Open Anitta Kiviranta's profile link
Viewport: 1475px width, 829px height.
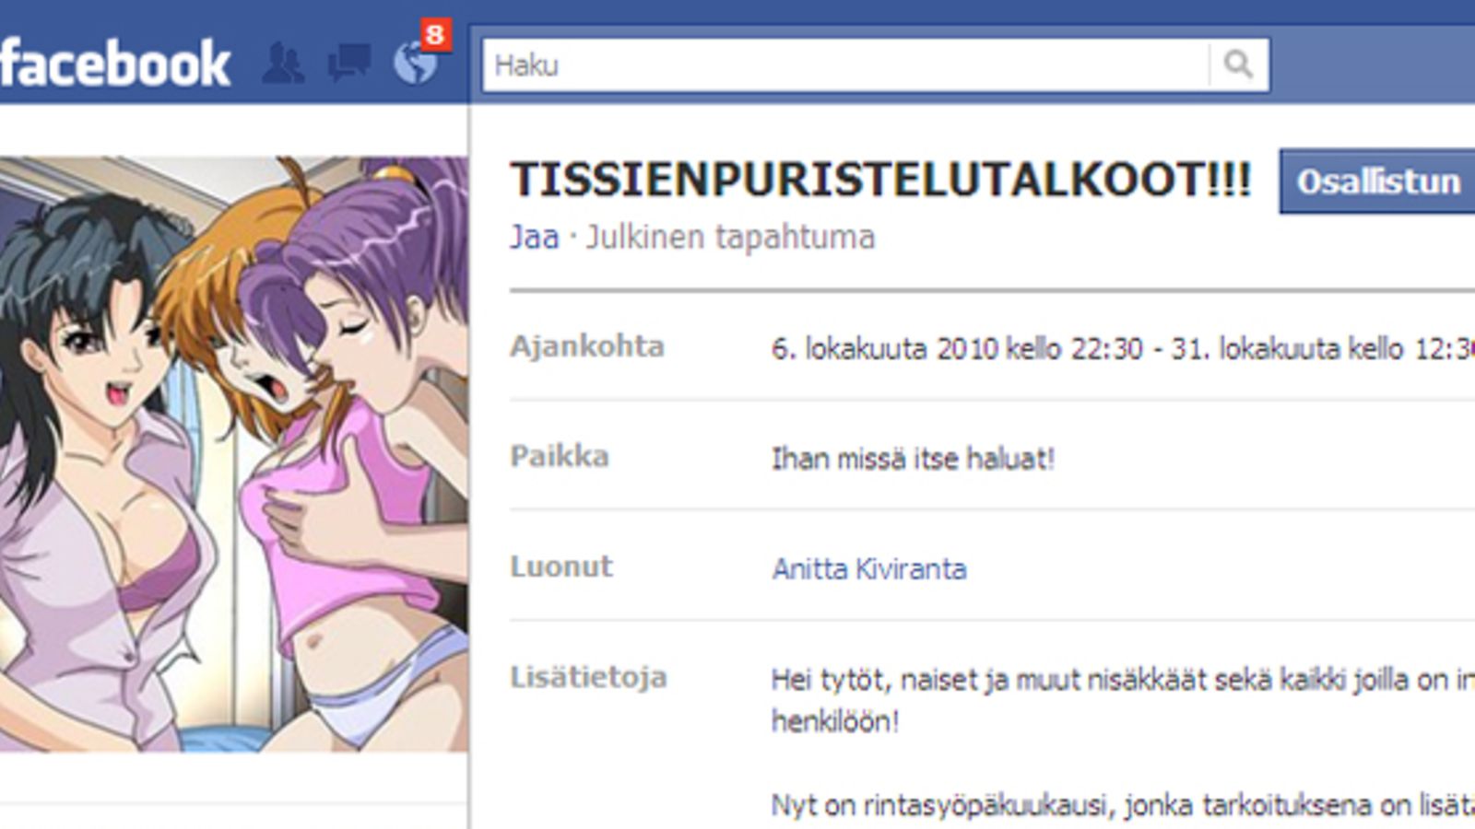point(869,568)
